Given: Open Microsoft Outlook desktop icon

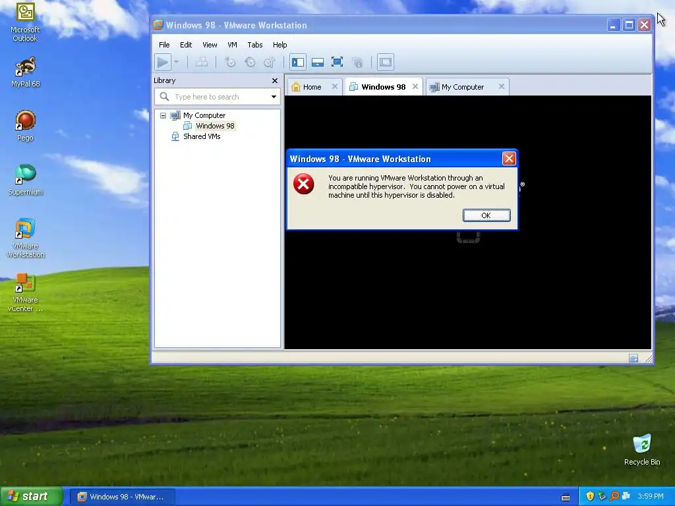Looking at the screenshot, I should point(25,22).
